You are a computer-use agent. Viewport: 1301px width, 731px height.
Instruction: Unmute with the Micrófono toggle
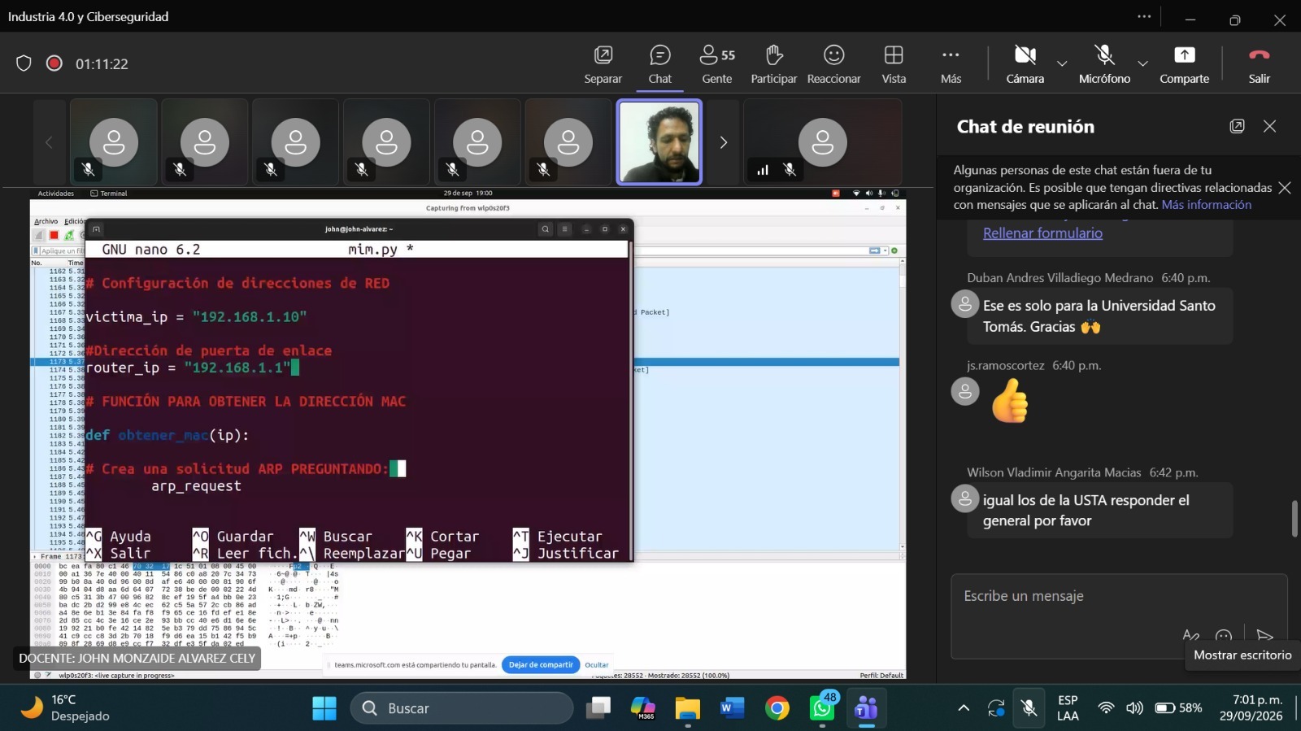[x=1104, y=64]
